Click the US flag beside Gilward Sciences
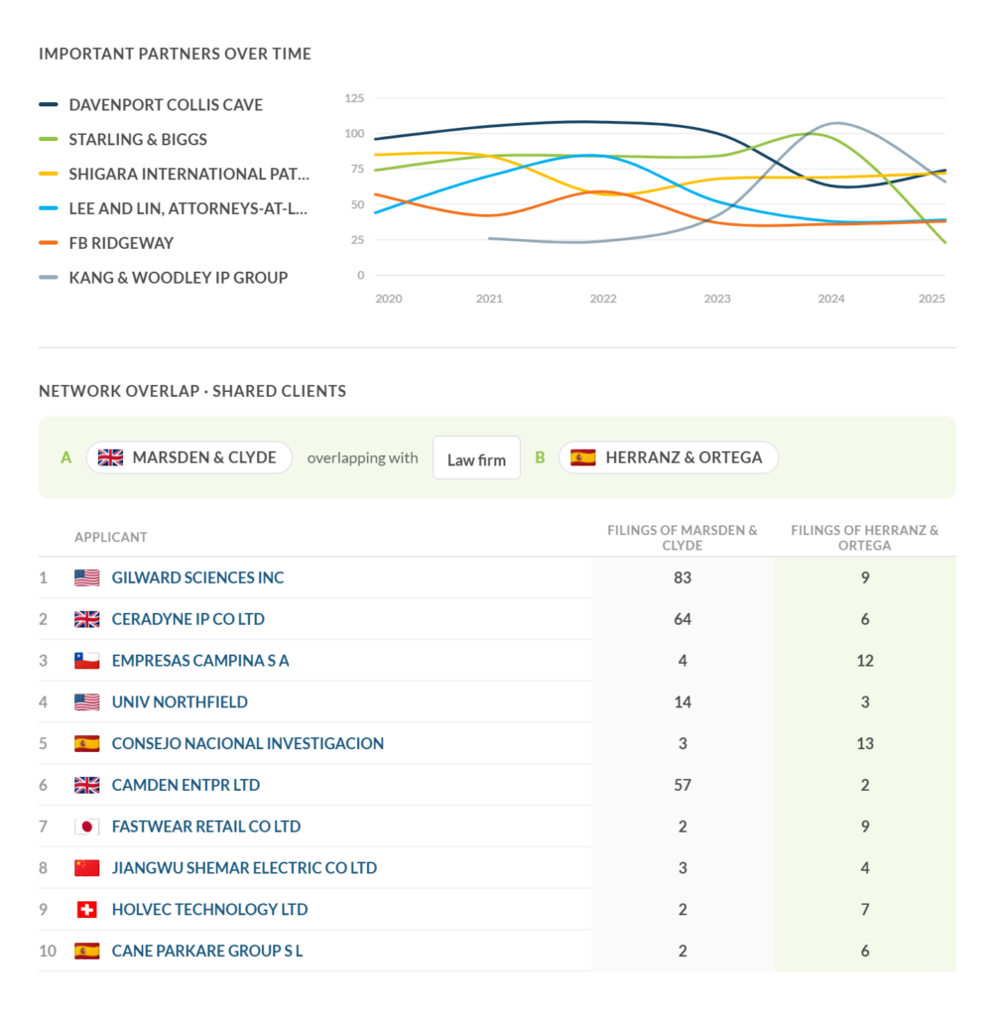Screen dimensions: 995x1016 click(x=87, y=577)
